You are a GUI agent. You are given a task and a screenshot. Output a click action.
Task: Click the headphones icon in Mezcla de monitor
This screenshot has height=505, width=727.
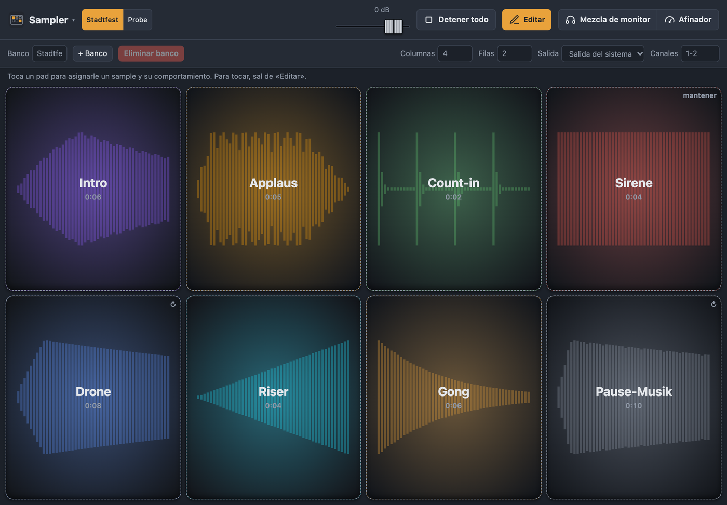[x=570, y=20]
